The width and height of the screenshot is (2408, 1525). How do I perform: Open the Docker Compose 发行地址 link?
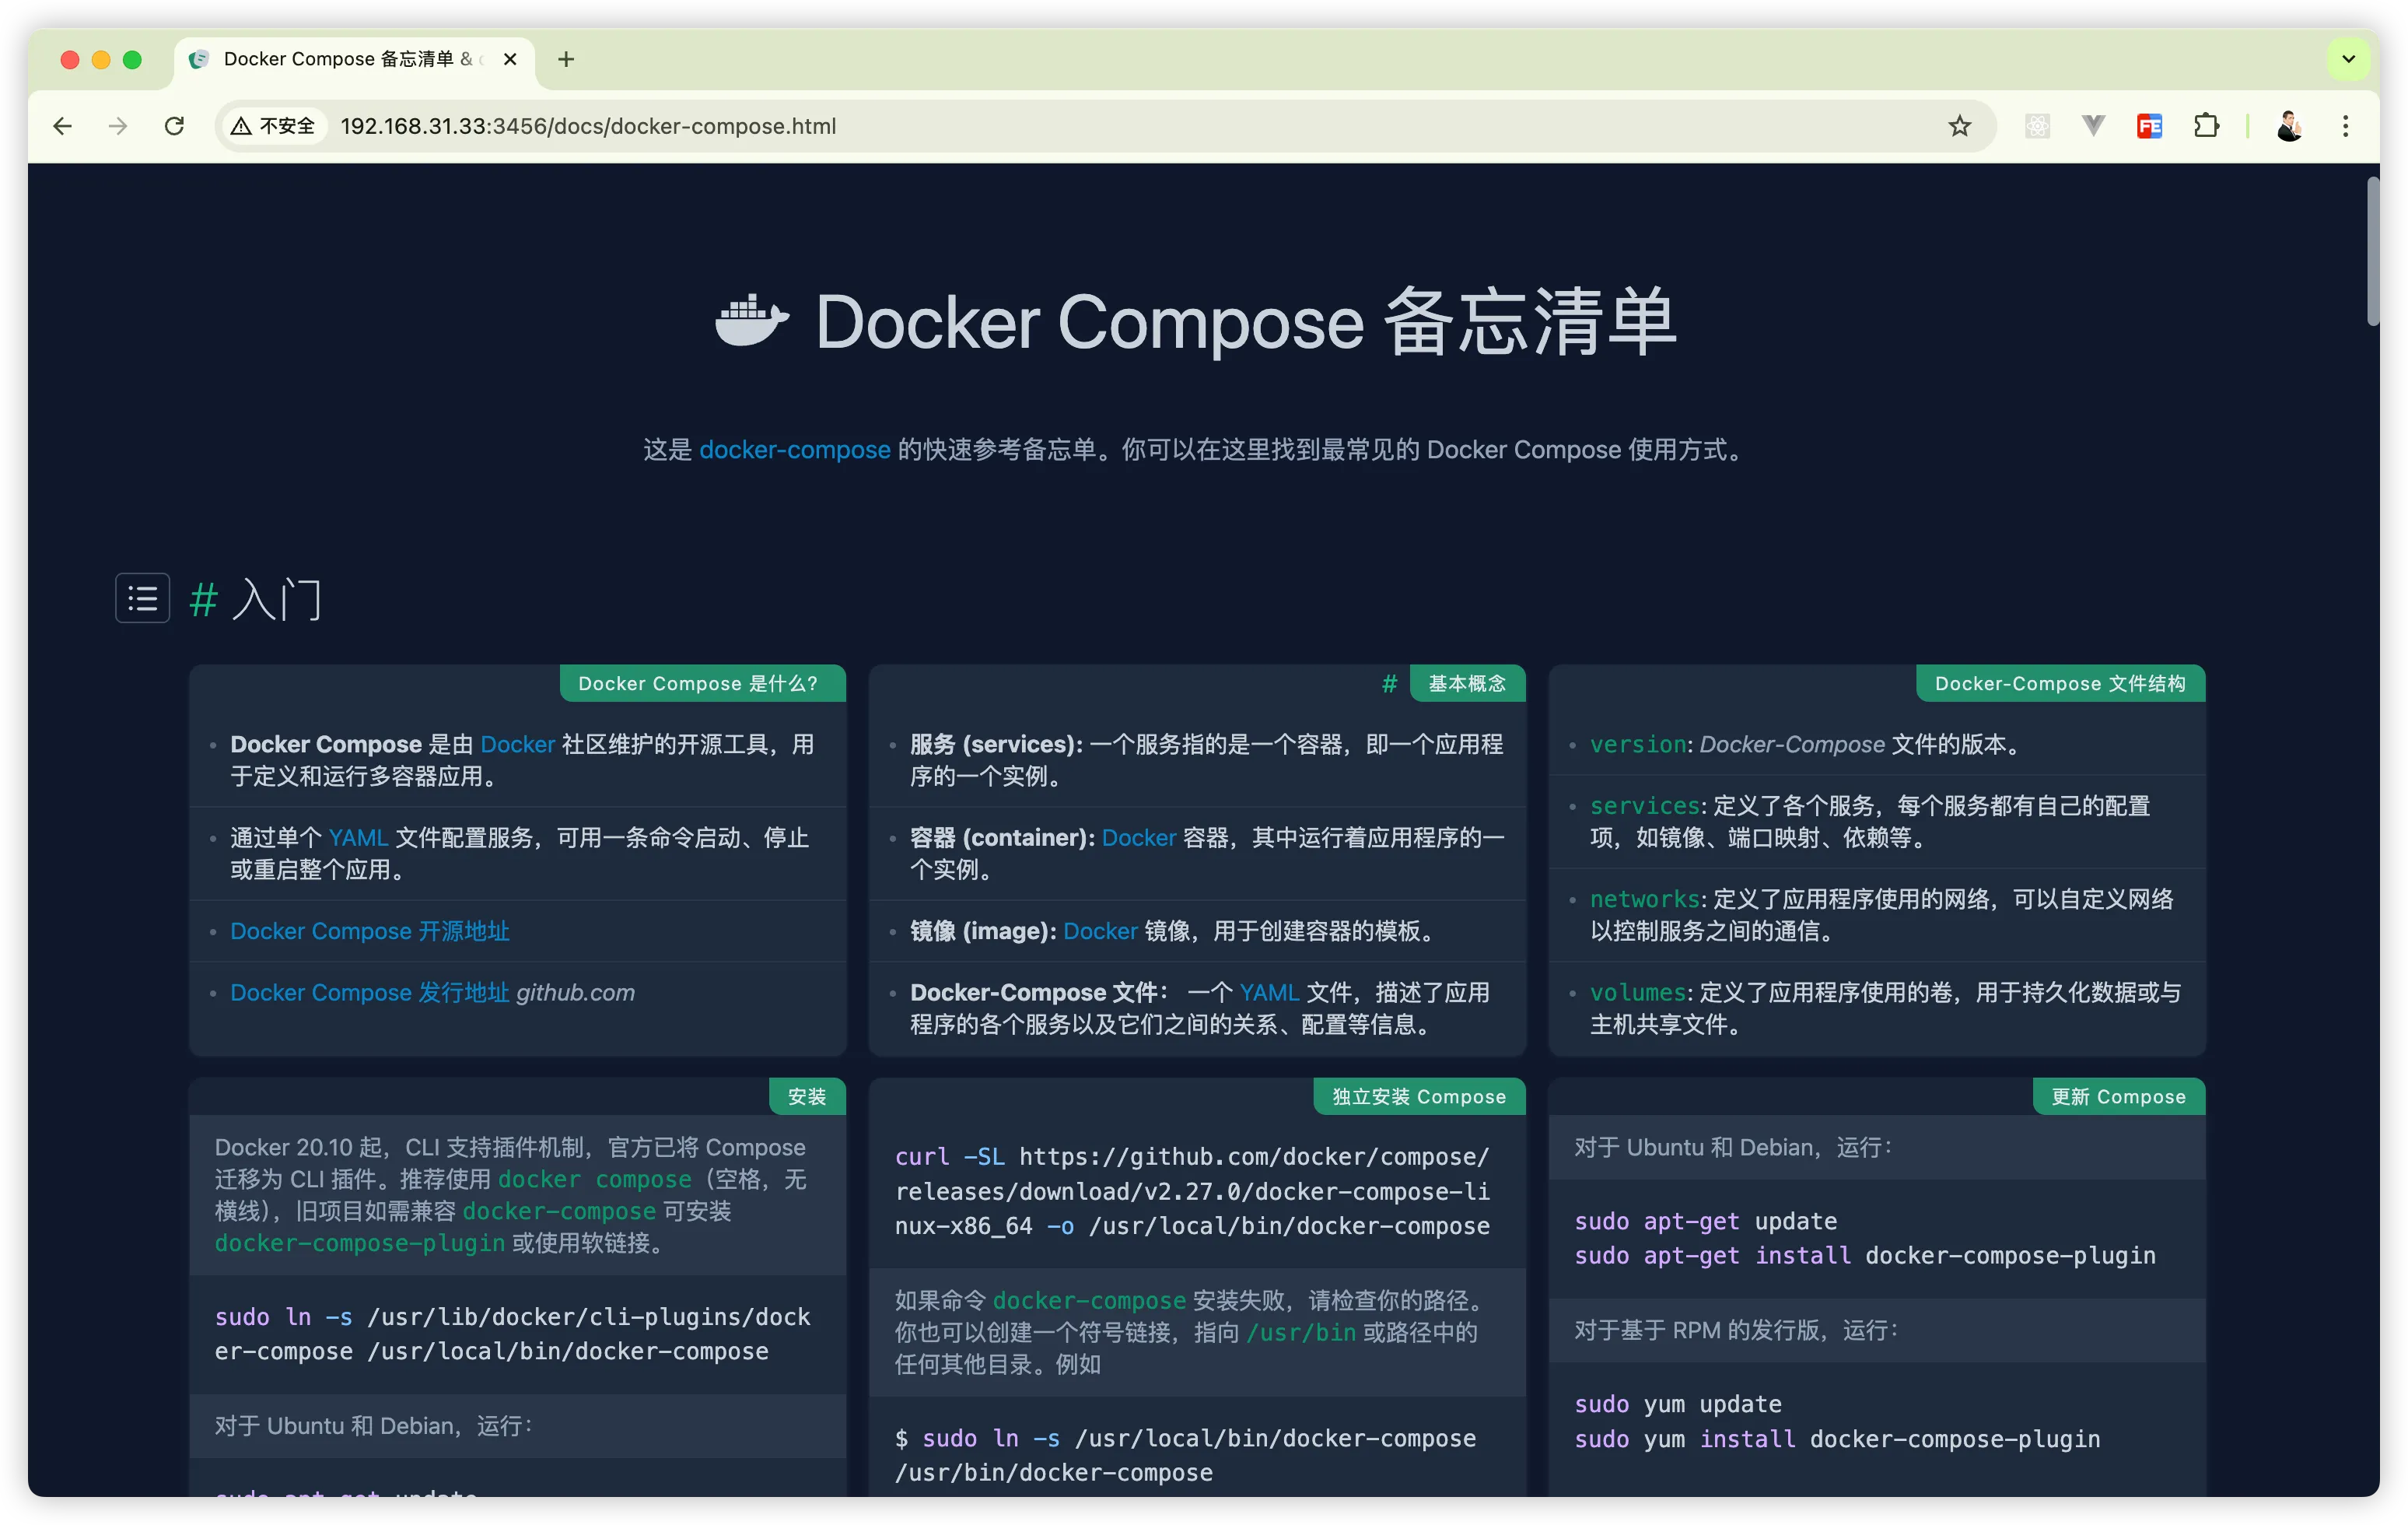point(370,992)
